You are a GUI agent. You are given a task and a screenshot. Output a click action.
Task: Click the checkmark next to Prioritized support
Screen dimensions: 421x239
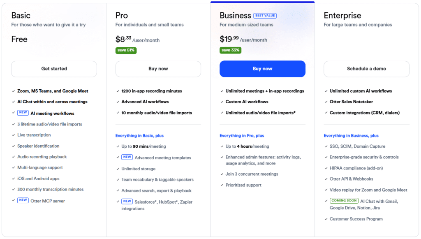(x=221, y=185)
